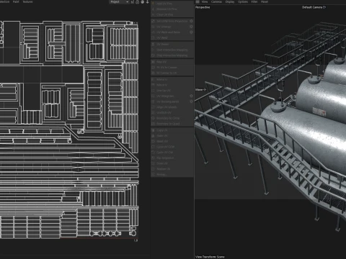This screenshot has width=346, height=259.
Task: Choose Start Interactive Mapping
Action: [172, 50]
